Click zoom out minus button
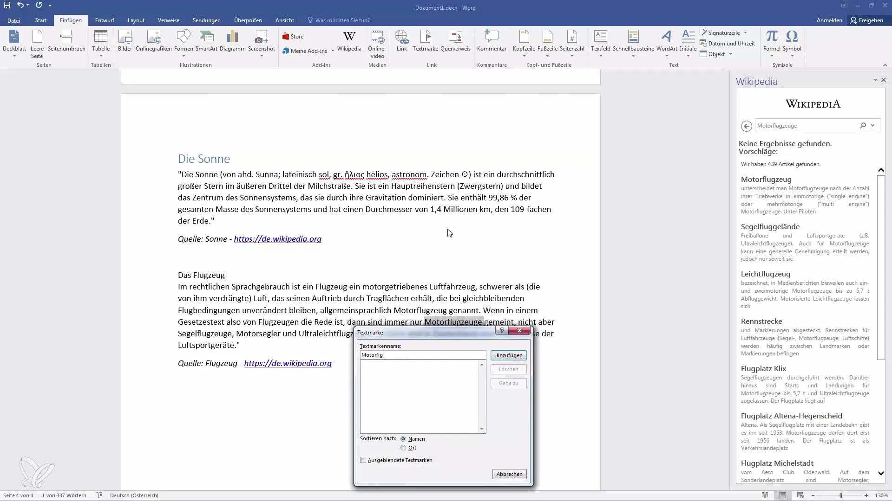Image resolution: width=892 pixels, height=501 pixels. (813, 495)
